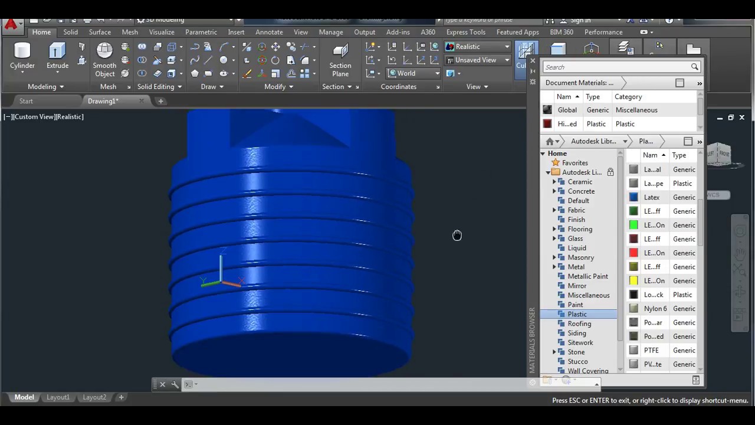The width and height of the screenshot is (755, 425).
Task: Click the yellow LED On material swatch
Action: (x=633, y=281)
